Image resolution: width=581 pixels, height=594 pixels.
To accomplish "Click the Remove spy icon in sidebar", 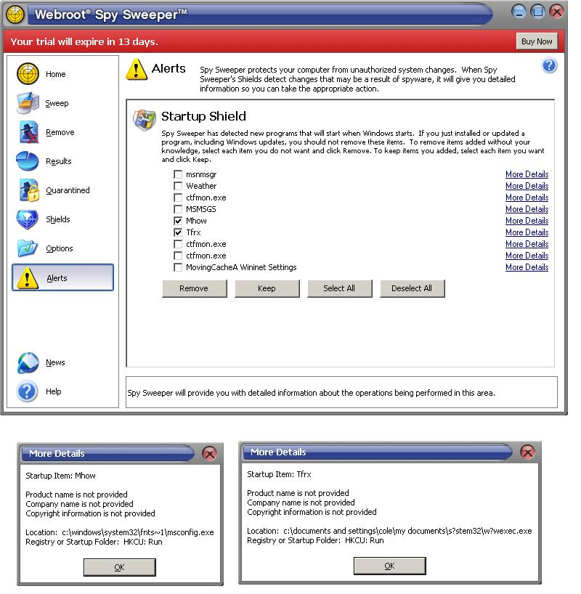I will [28, 132].
